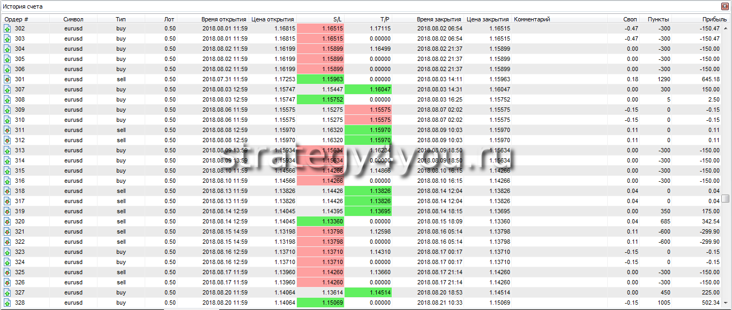Click the sell icon for order 301
Viewport: 732px width, 310px height.
(8, 79)
